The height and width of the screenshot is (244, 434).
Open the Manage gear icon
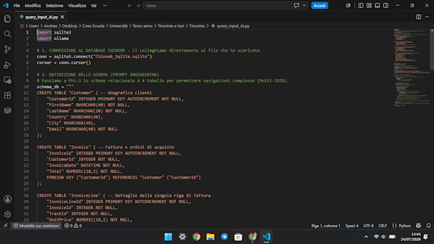pyautogui.click(x=8, y=215)
